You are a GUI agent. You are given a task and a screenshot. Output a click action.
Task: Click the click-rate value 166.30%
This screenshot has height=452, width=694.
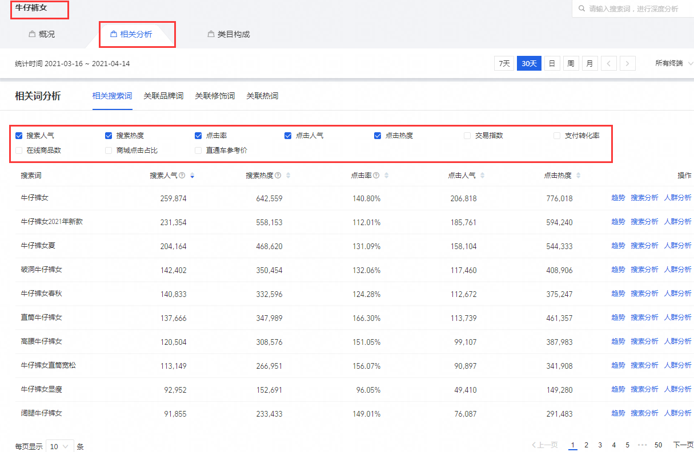(366, 318)
